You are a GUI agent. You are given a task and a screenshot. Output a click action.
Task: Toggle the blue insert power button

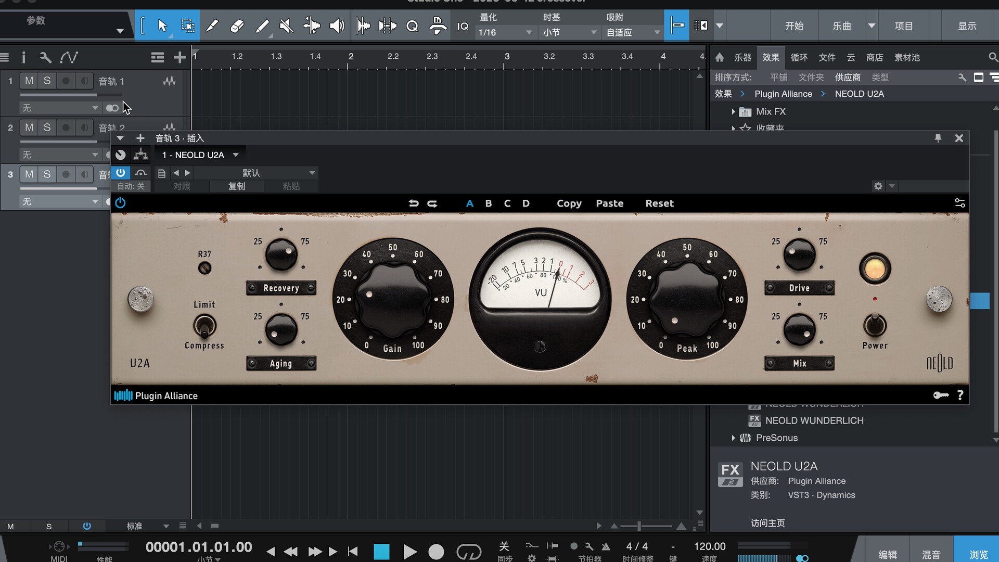[121, 173]
